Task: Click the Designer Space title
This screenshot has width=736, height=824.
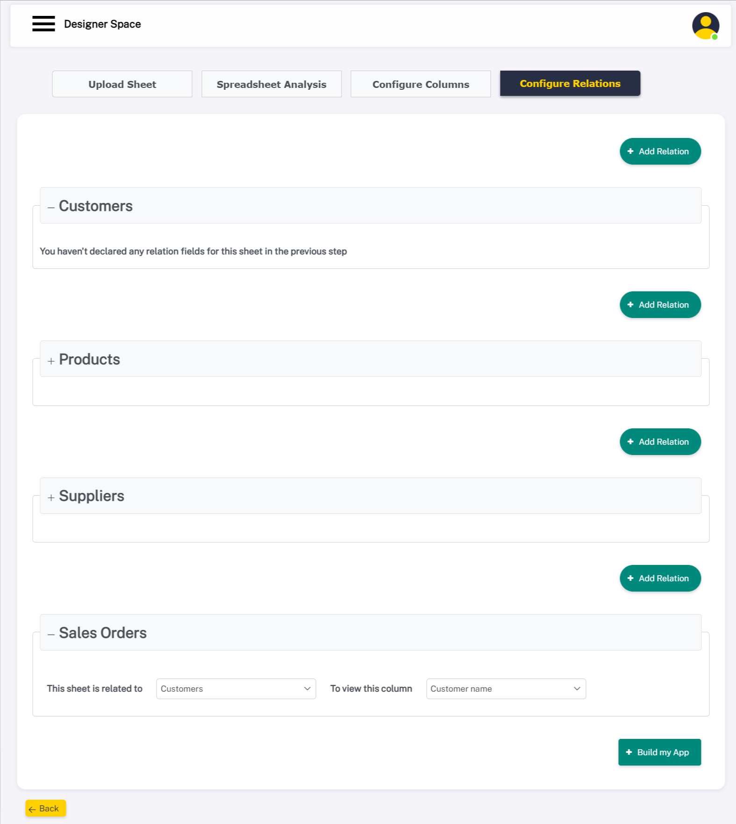Action: click(x=102, y=24)
